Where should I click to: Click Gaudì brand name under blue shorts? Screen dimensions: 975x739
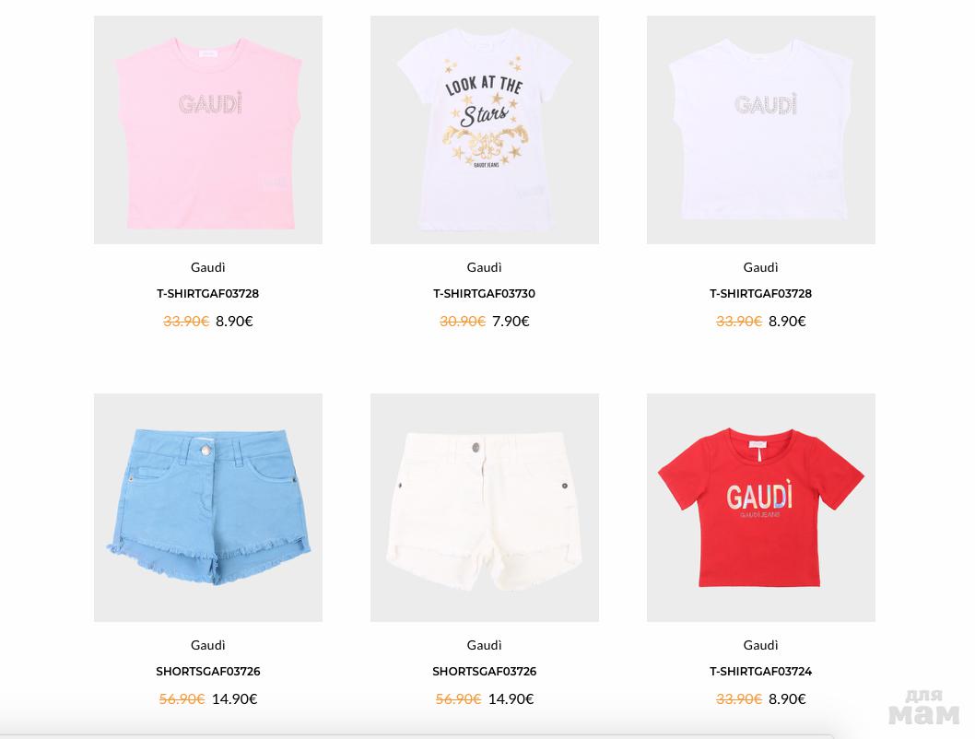[207, 645]
